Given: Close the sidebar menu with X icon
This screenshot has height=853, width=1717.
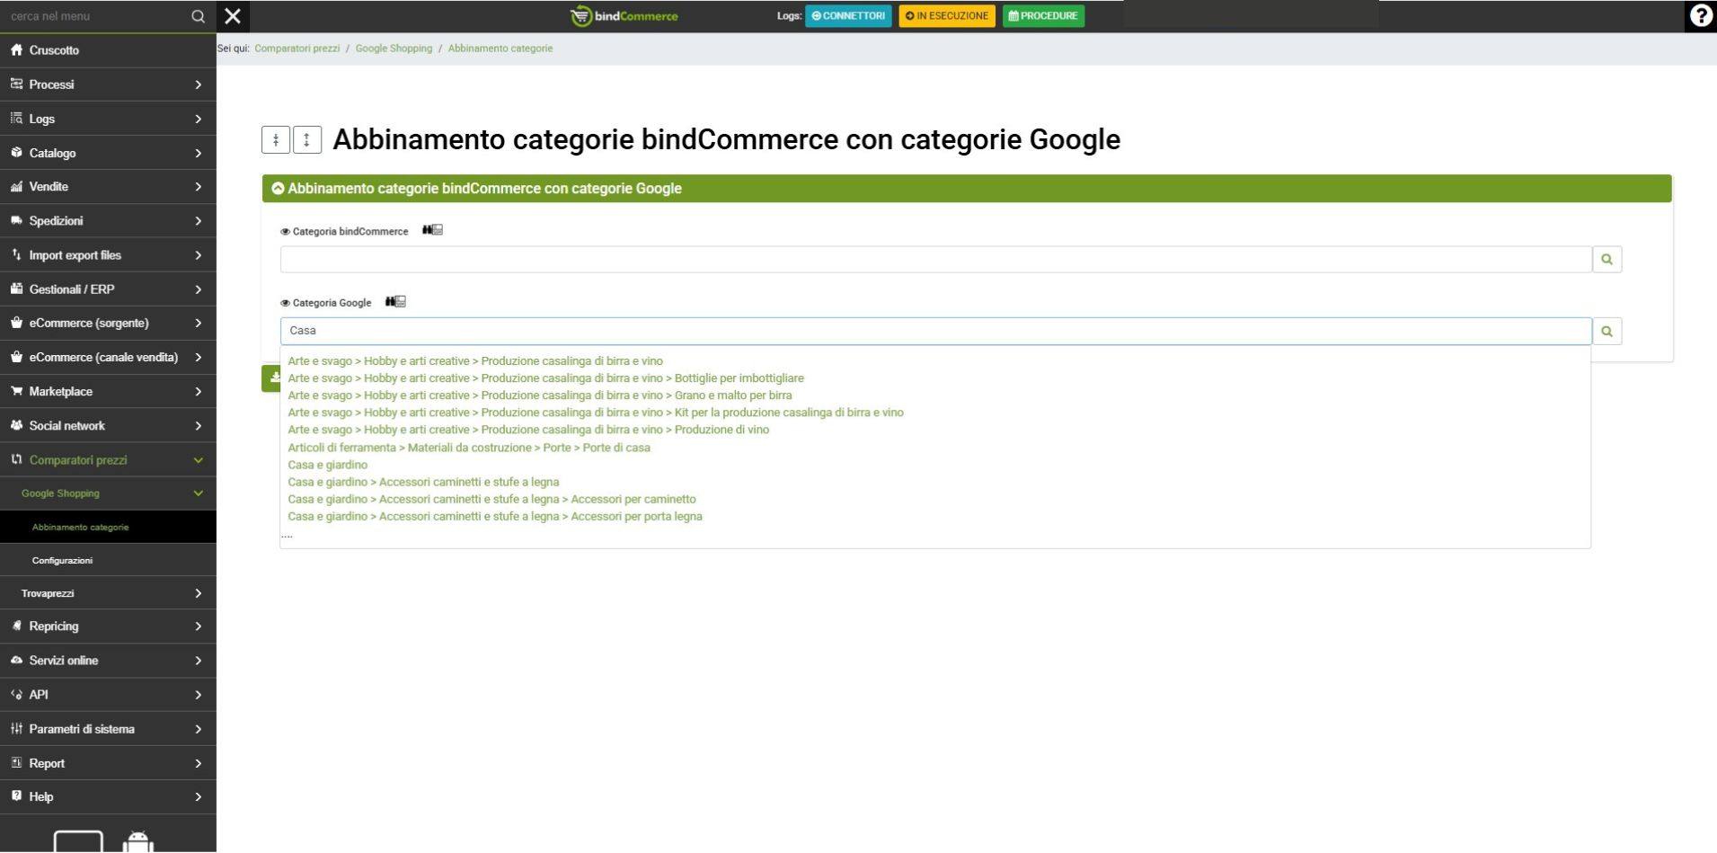Looking at the screenshot, I should [233, 16].
